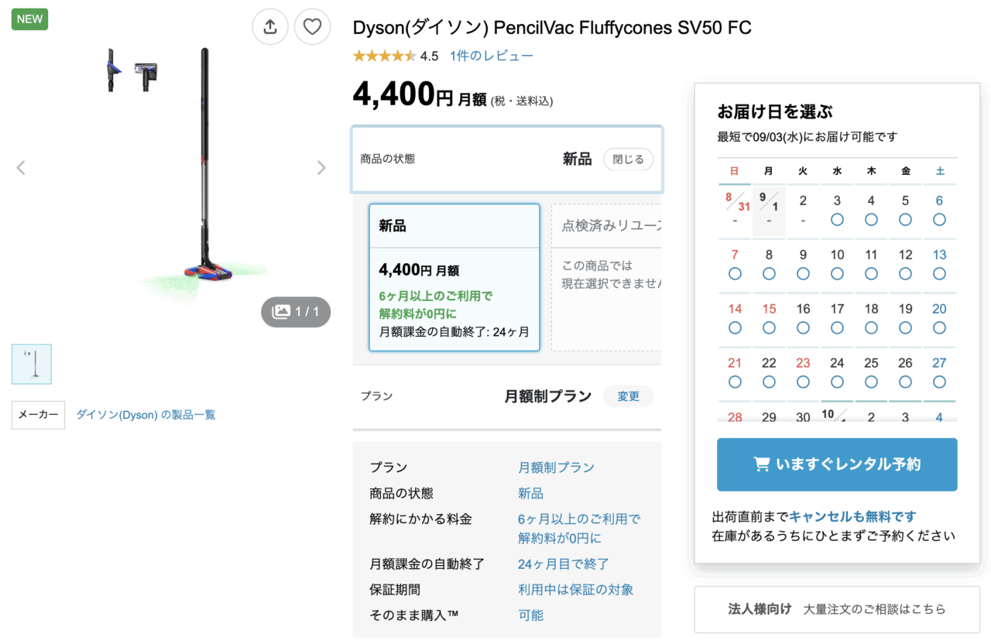
Task: Open image gallery counter 1 / 1
Action: pos(296,311)
